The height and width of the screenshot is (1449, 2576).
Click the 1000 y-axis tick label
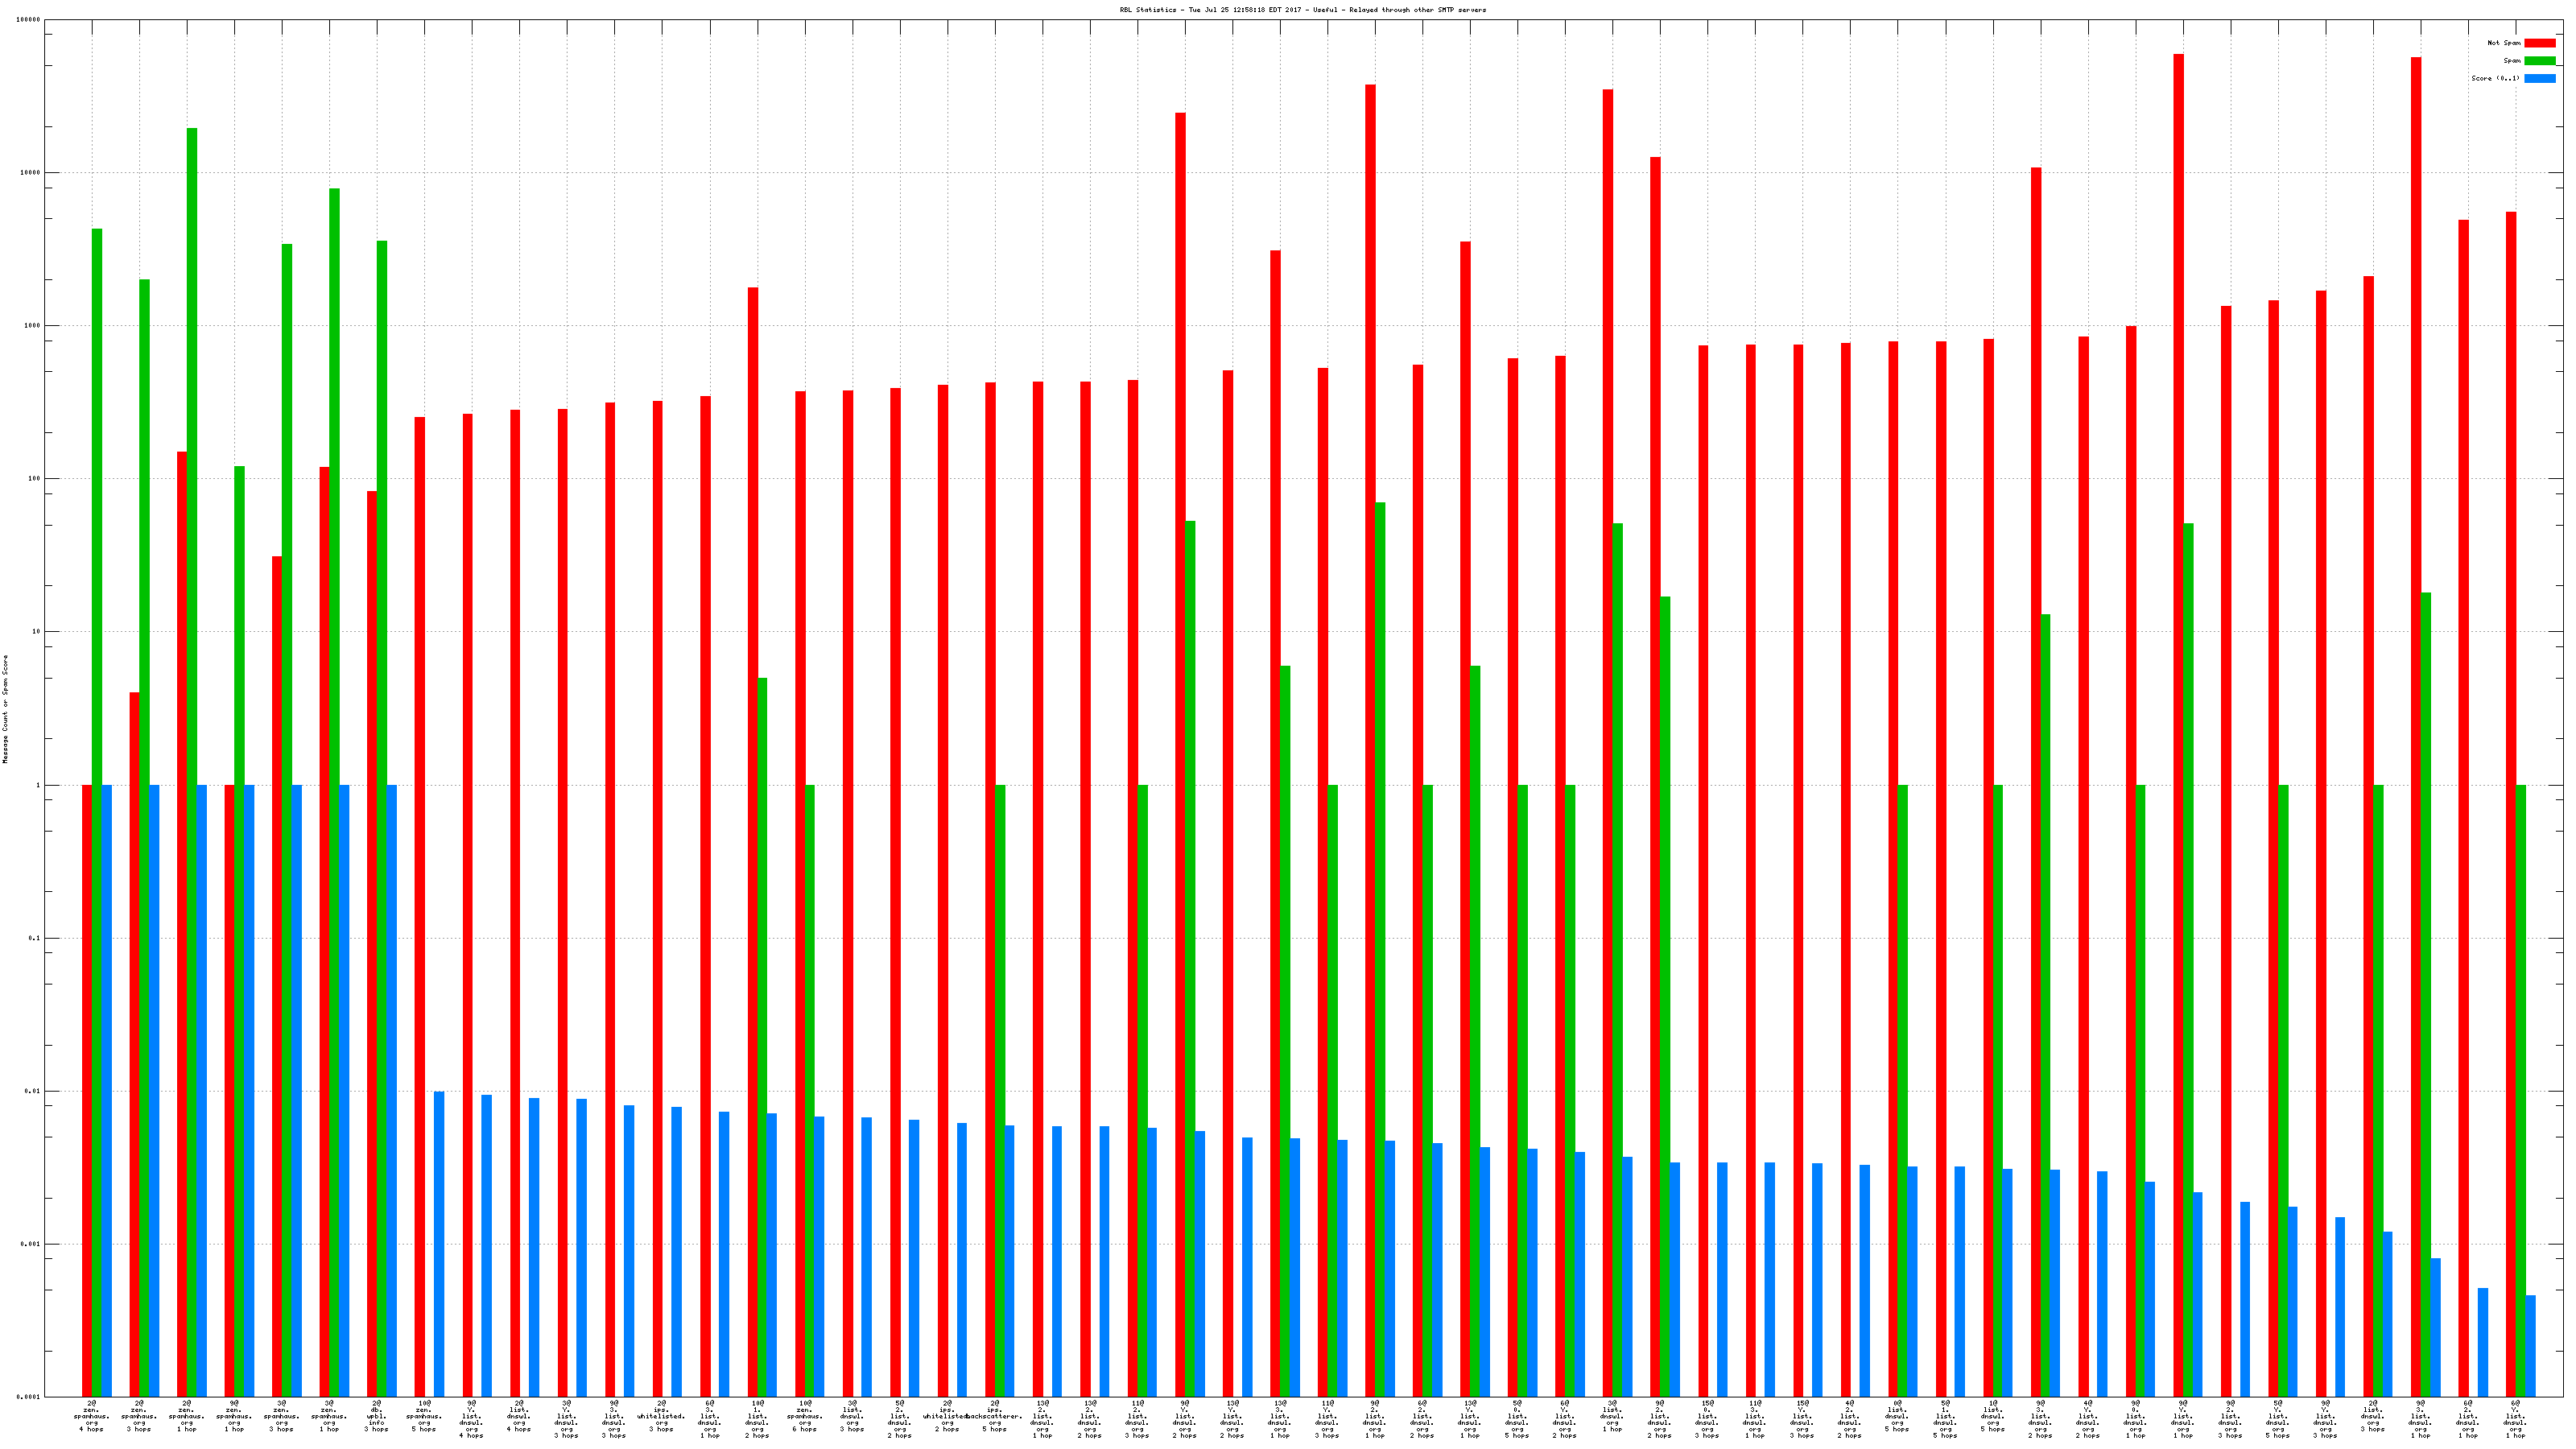(33, 326)
